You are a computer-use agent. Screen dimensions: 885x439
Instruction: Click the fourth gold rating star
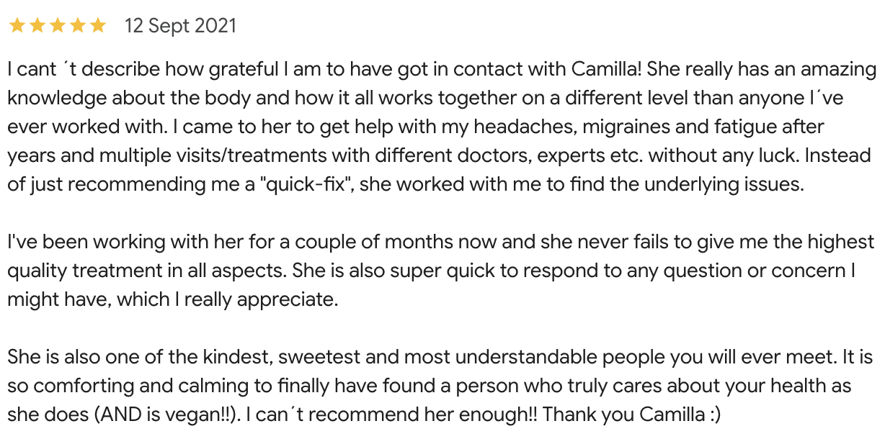(x=77, y=26)
